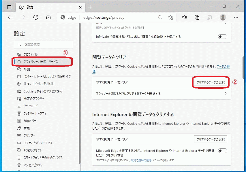The image size is (246, 172).
Task: Open the Settings and more ellipsis menu
Action: tap(236, 17)
